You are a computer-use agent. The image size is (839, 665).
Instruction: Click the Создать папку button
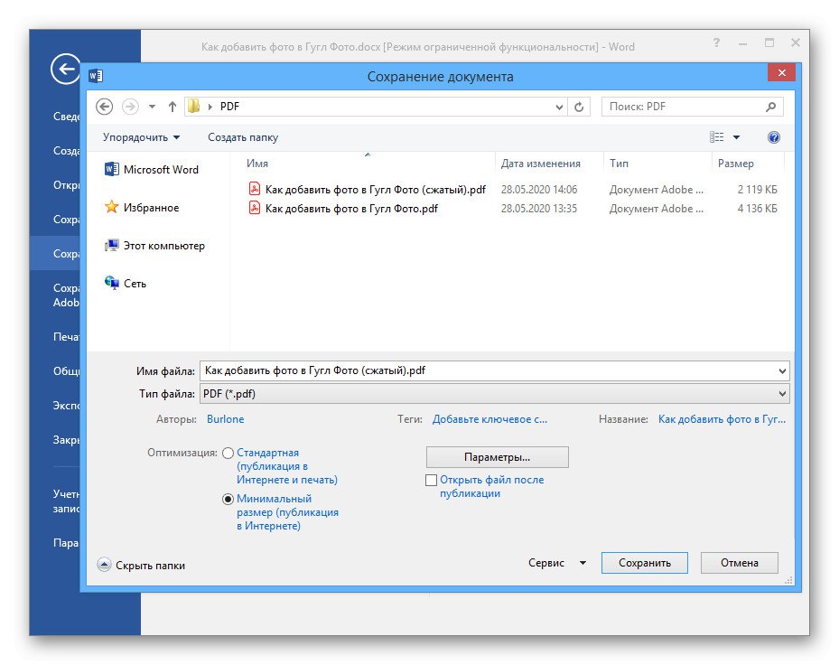[x=243, y=137]
